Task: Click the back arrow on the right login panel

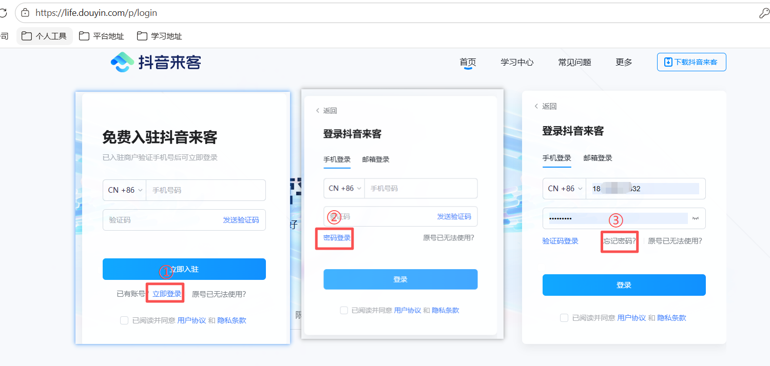Action: tap(536, 106)
